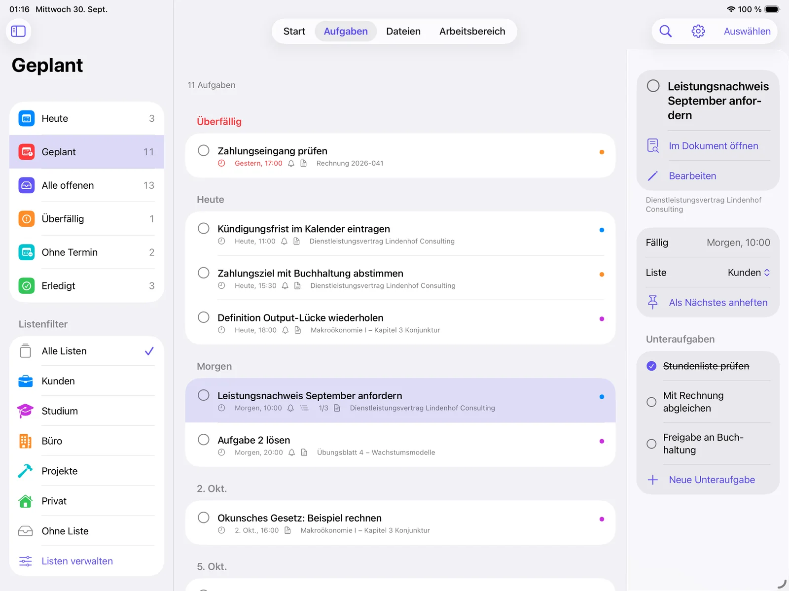This screenshot has height=591, width=789.
Task: Change the Fällig date Morgen, 10:00
Action: [x=738, y=243]
